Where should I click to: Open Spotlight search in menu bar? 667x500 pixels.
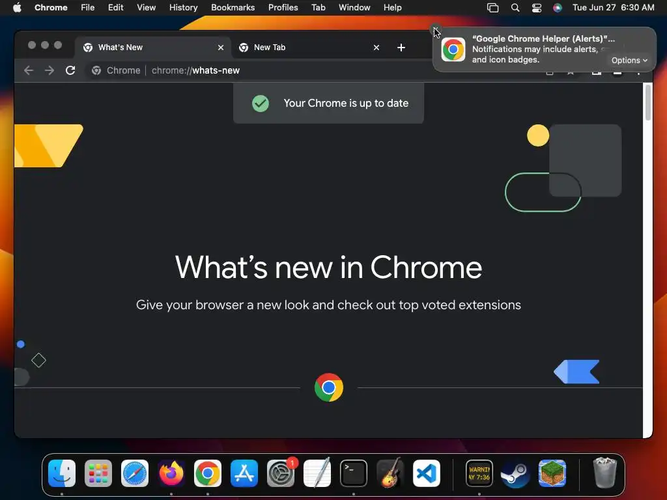(515, 8)
